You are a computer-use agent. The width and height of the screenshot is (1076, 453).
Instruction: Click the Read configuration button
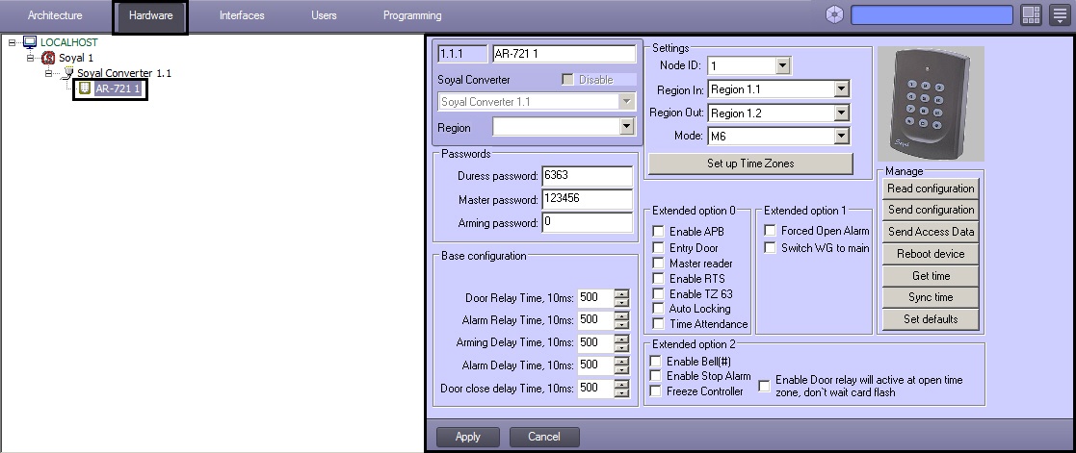[x=931, y=189]
